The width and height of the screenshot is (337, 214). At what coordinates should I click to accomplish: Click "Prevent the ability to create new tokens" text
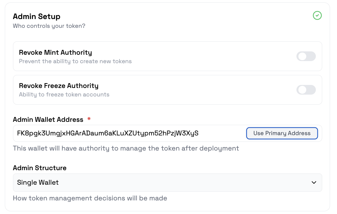click(x=75, y=61)
